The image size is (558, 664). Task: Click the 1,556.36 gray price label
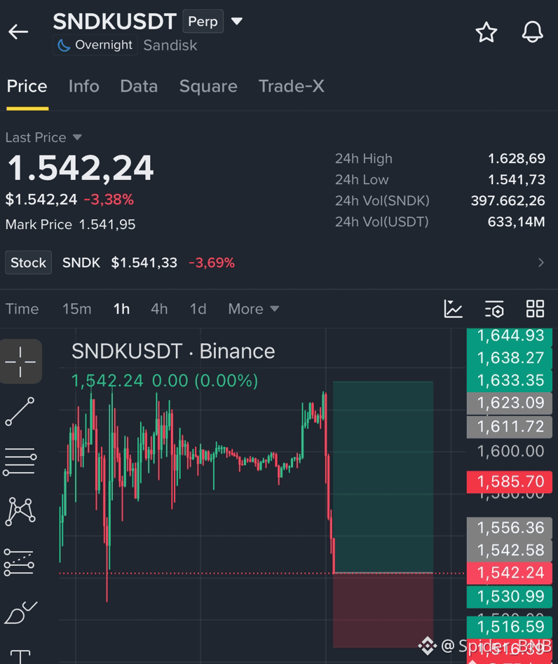pyautogui.click(x=509, y=528)
